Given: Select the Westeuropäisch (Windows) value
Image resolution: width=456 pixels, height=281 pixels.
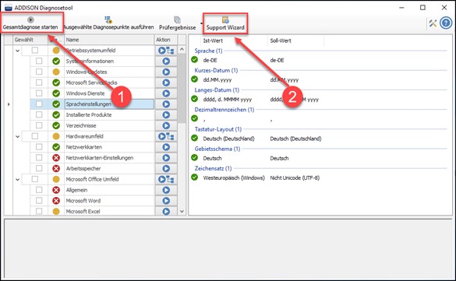Looking at the screenshot, I should pyautogui.click(x=234, y=178).
